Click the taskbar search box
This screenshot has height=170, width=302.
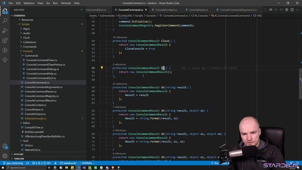[x=25, y=168]
